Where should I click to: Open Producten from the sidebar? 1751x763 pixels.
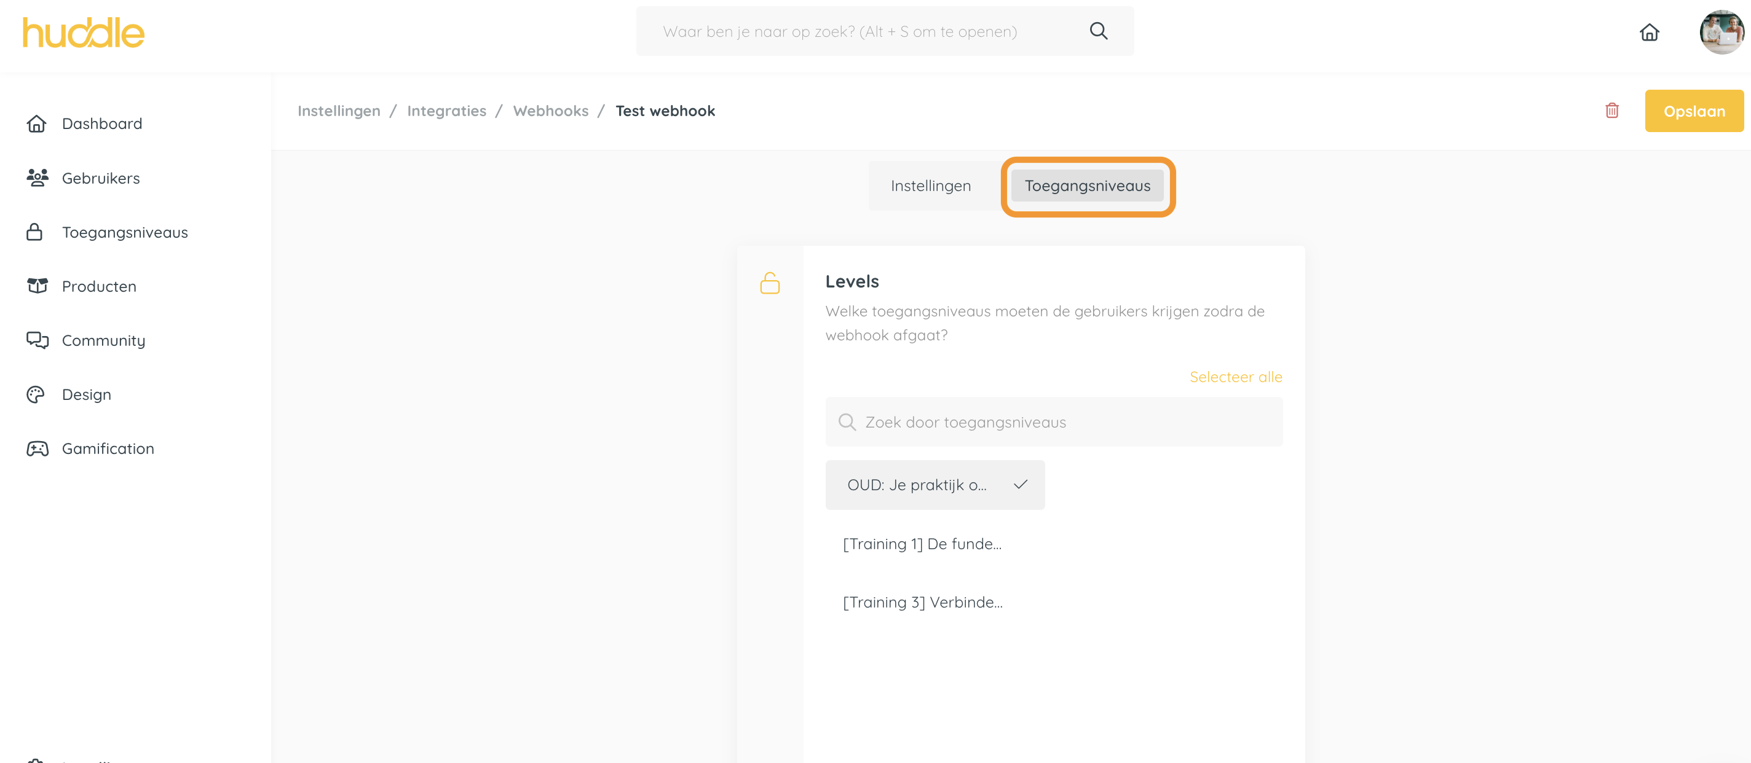tap(99, 286)
